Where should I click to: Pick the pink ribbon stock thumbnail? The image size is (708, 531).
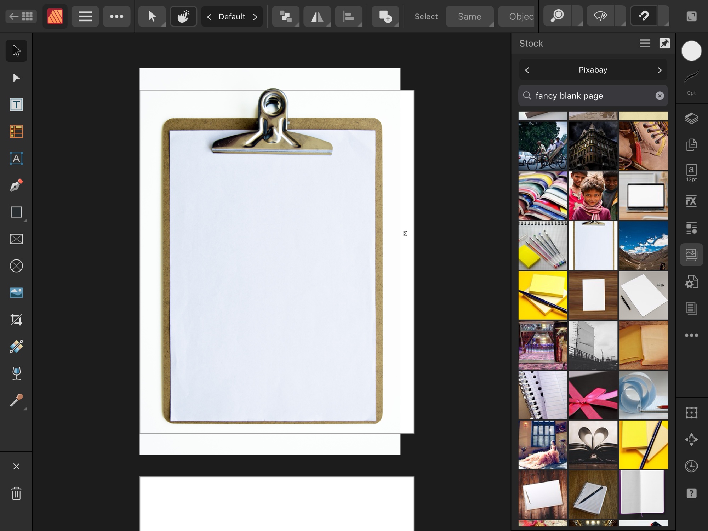click(x=593, y=395)
